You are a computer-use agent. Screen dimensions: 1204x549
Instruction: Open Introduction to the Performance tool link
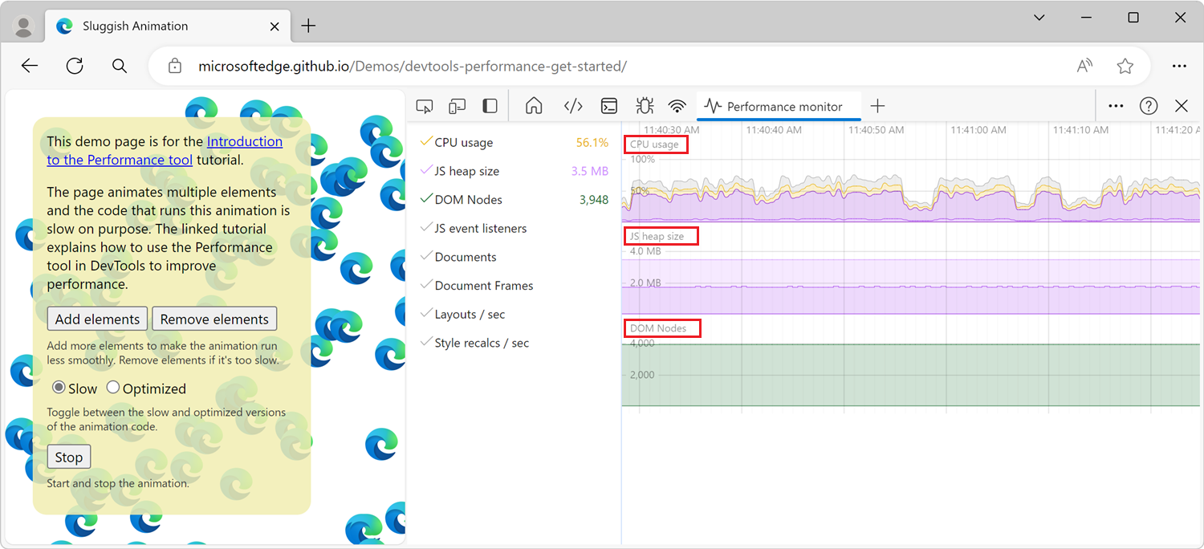coord(165,150)
